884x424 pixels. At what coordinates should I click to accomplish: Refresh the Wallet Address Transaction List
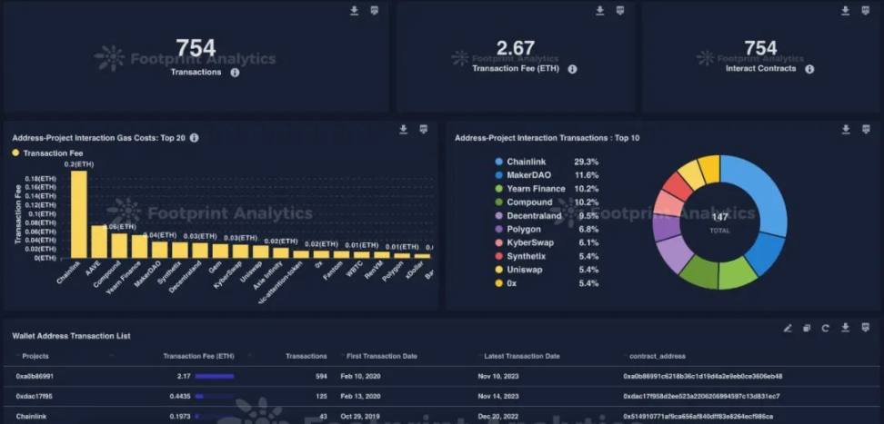(826, 328)
